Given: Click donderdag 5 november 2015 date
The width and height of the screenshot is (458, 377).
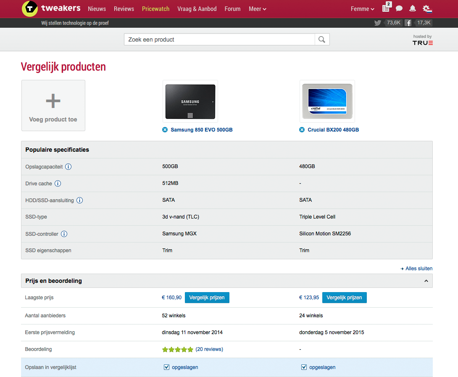Looking at the screenshot, I should click(332, 332).
